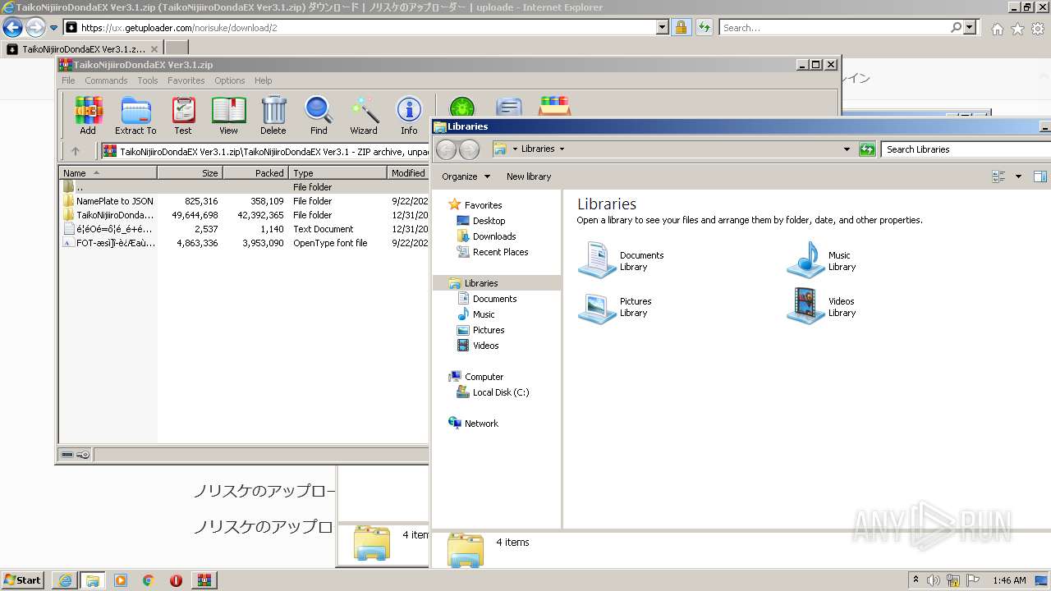Click the WinRAR taskbar icon
Screen dimensions: 1051x591
pyautogui.click(x=204, y=580)
